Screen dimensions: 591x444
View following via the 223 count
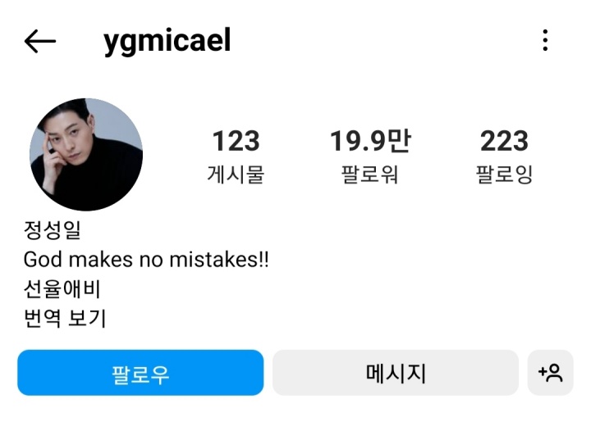pos(504,141)
